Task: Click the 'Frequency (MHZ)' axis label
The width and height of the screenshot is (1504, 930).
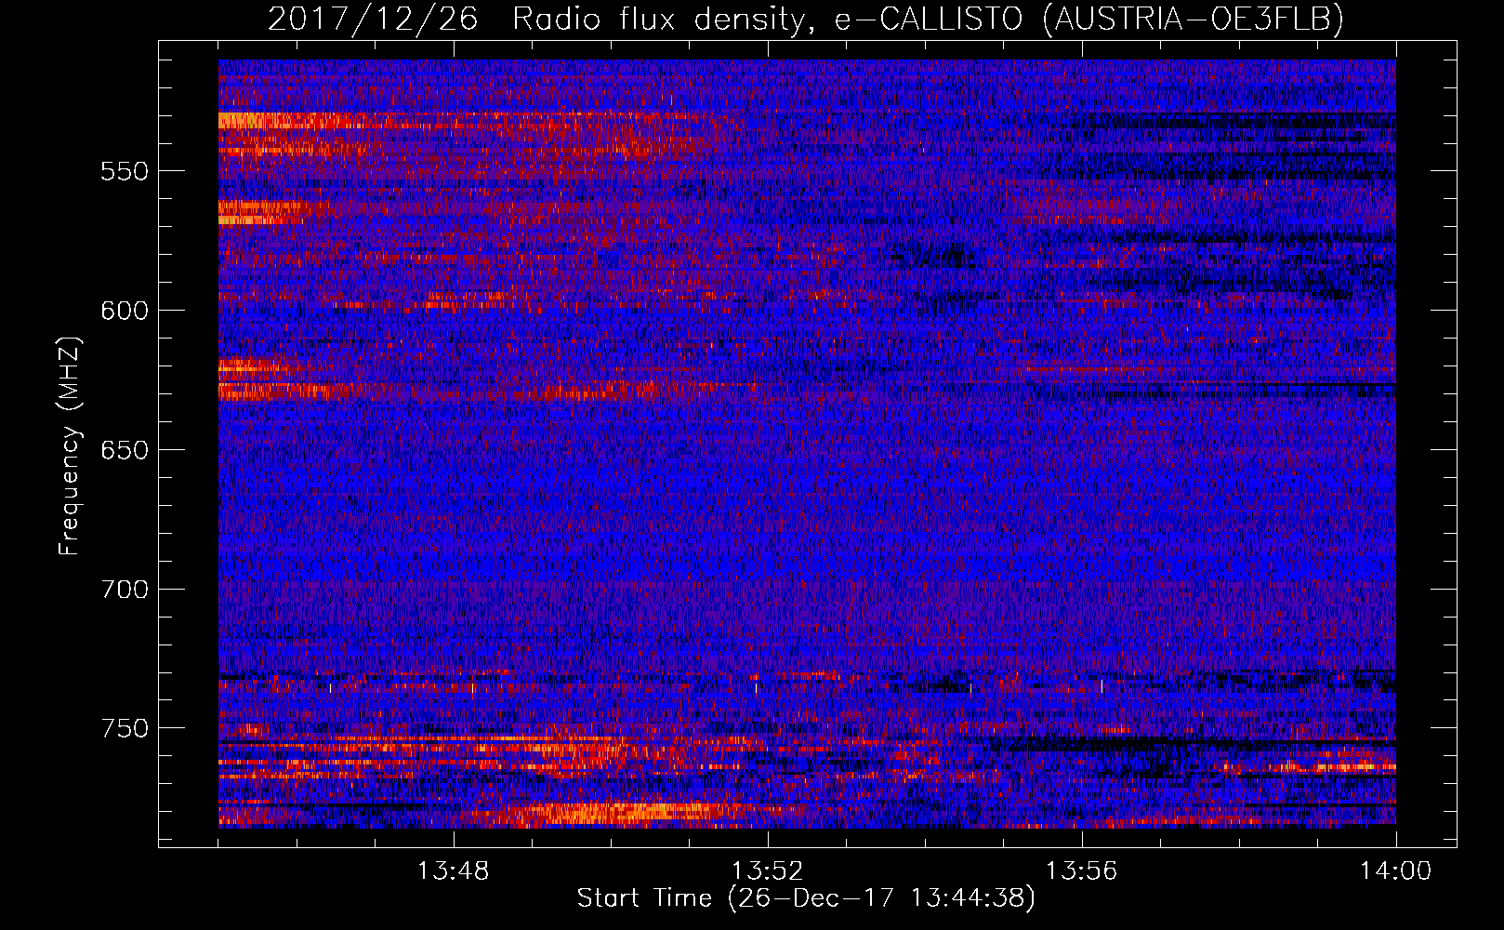Action: (x=70, y=445)
